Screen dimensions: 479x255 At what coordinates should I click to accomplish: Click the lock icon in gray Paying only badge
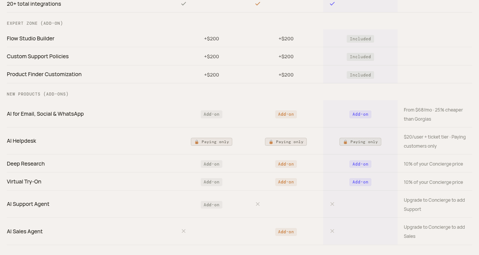coord(197,142)
